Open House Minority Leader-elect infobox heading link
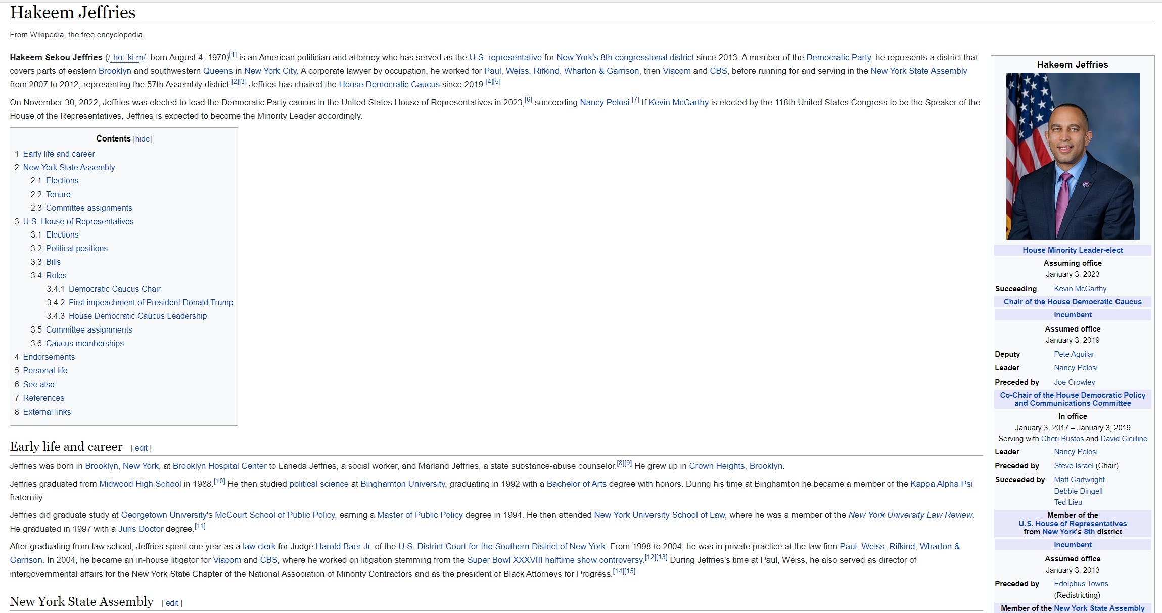Viewport: 1162px width, 613px height. coord(1073,250)
